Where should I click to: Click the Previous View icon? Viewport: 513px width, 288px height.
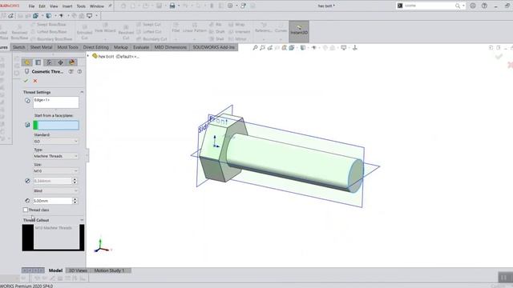point(270,48)
